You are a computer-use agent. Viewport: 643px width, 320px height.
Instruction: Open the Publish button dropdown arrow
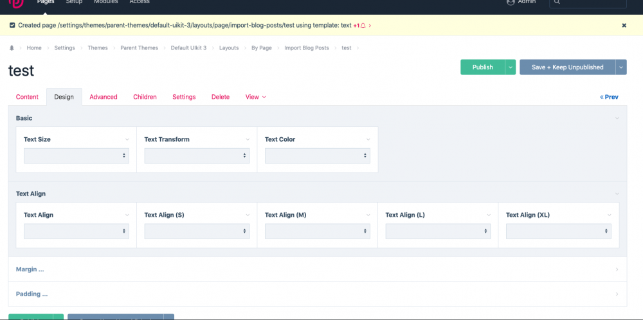[x=511, y=67]
